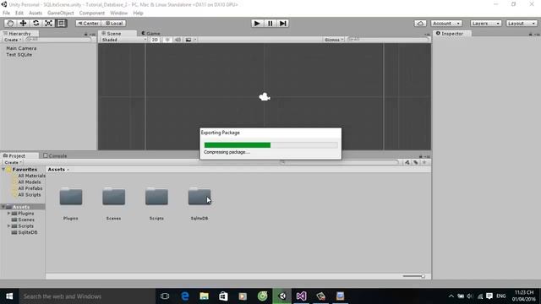Select Test SQLite in Hierarchy
The image size is (541, 304).
pyautogui.click(x=19, y=55)
